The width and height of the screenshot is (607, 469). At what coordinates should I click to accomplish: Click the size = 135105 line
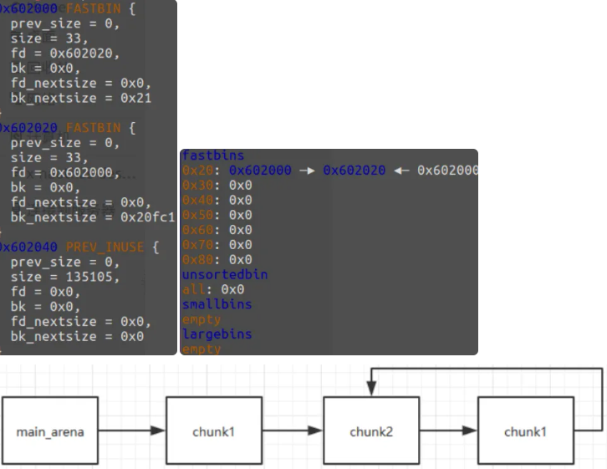pos(65,277)
